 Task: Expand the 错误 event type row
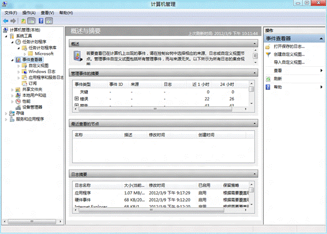(x=77, y=99)
